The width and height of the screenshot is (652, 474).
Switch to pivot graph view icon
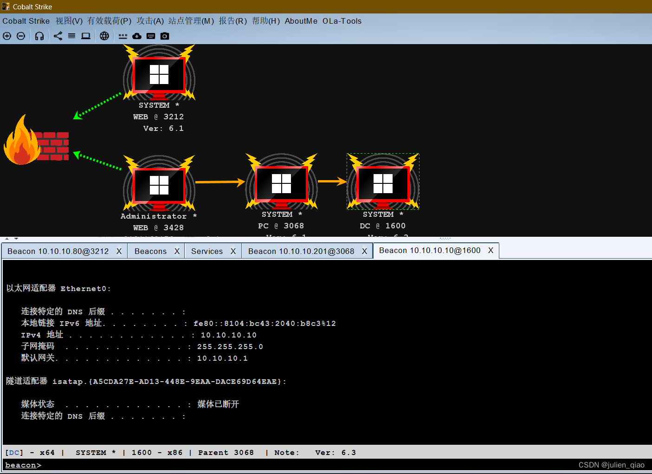tap(58, 36)
